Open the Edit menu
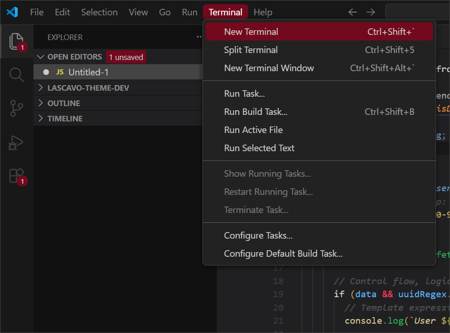 tap(62, 12)
